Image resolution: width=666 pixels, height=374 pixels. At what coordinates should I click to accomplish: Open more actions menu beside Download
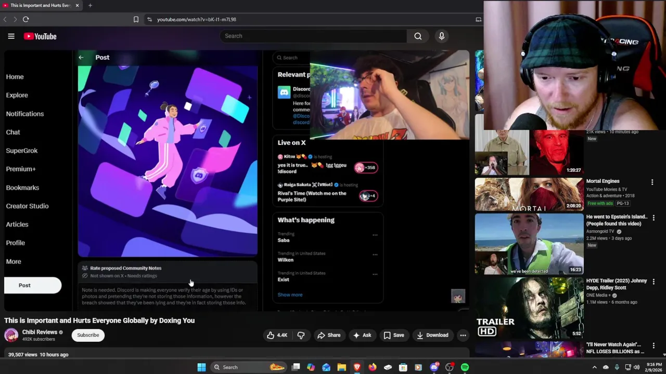coord(463,335)
